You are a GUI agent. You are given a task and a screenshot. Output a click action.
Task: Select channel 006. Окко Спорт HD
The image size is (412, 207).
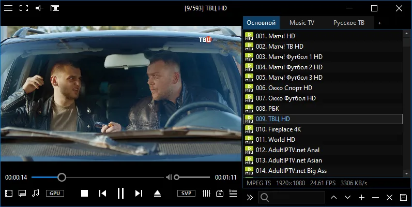click(x=323, y=88)
